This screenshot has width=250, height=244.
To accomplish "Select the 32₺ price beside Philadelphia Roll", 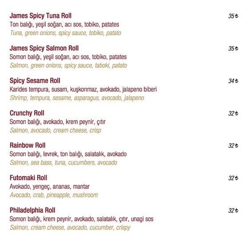I will (x=233, y=211).
